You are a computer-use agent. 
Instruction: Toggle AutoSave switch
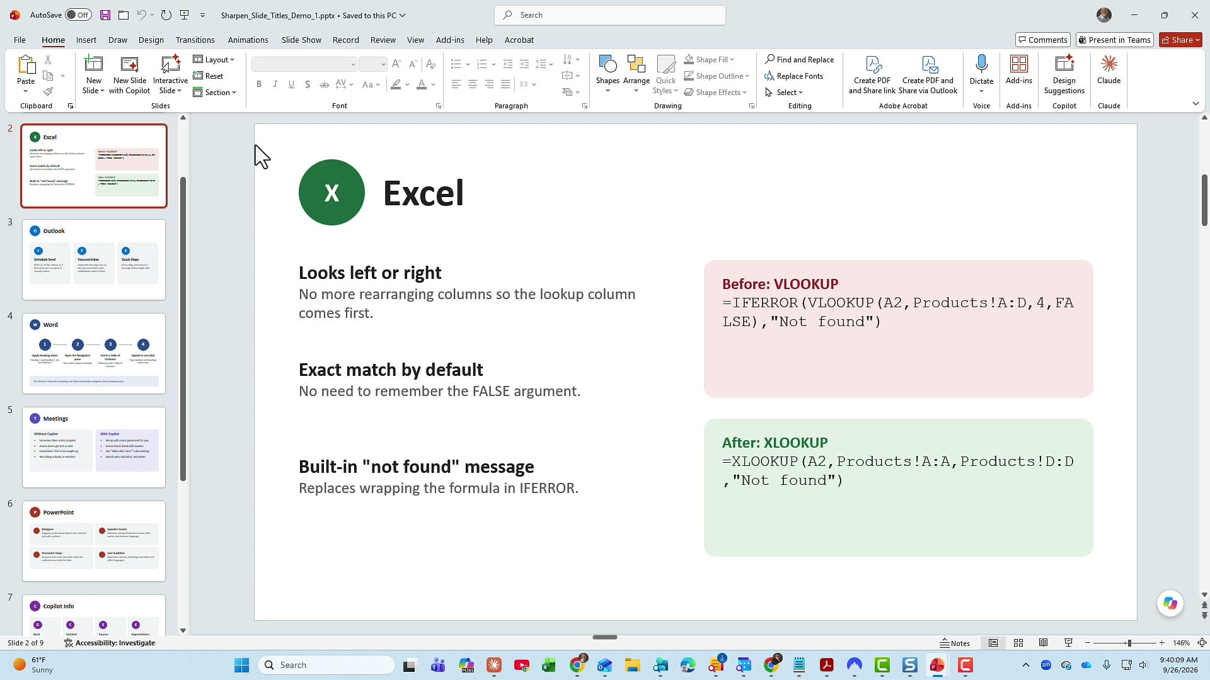(78, 15)
